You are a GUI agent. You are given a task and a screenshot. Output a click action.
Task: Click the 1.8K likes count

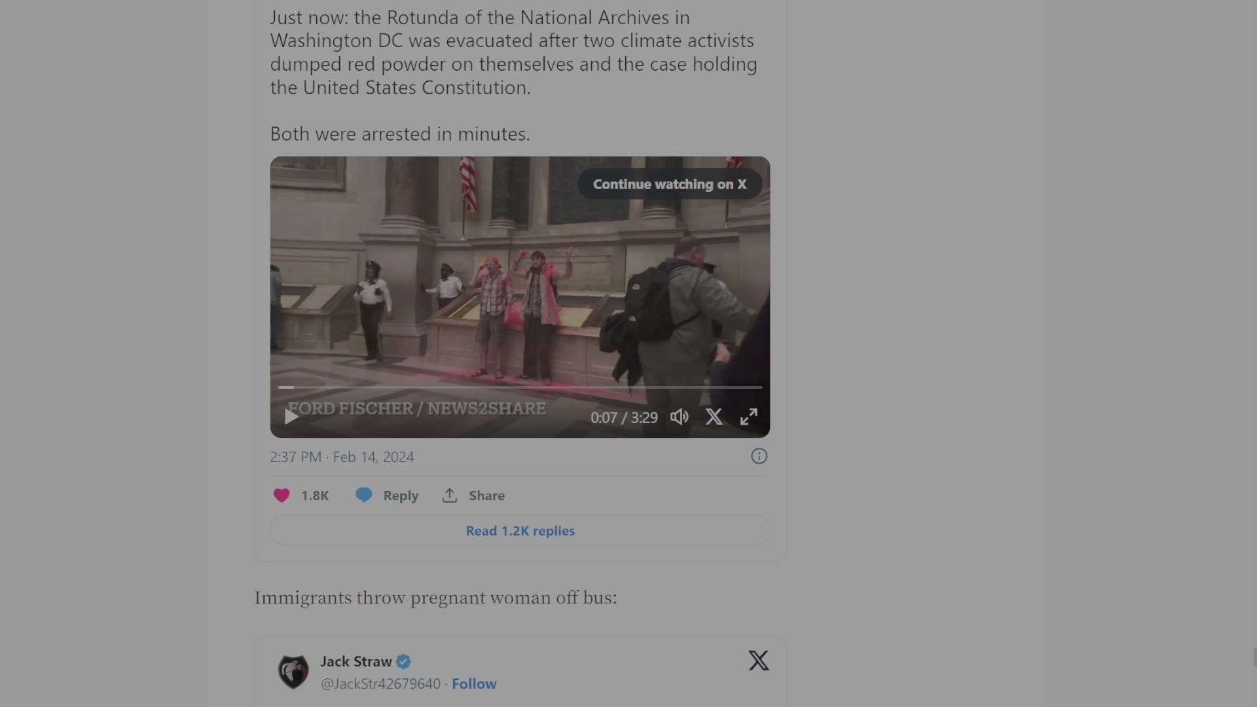(x=315, y=496)
